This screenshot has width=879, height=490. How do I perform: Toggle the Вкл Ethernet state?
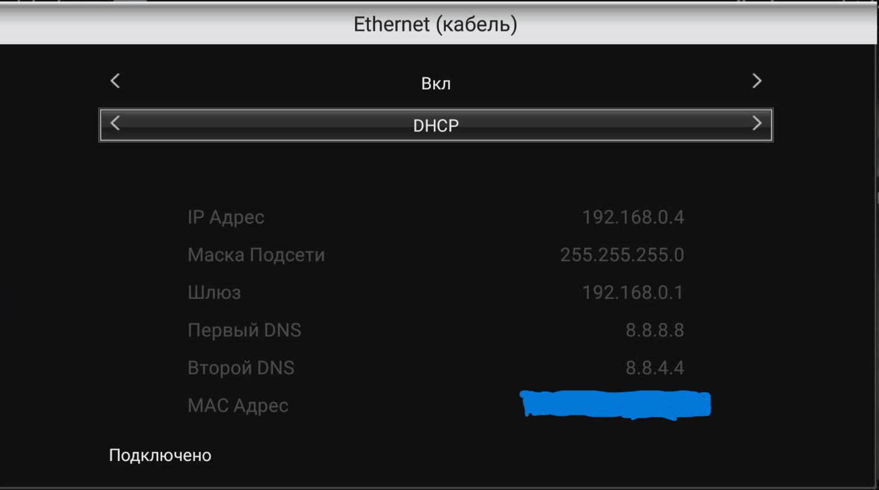click(435, 83)
